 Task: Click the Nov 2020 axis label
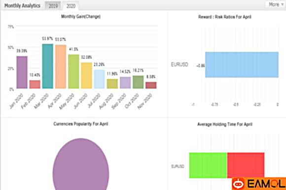(x=145, y=101)
